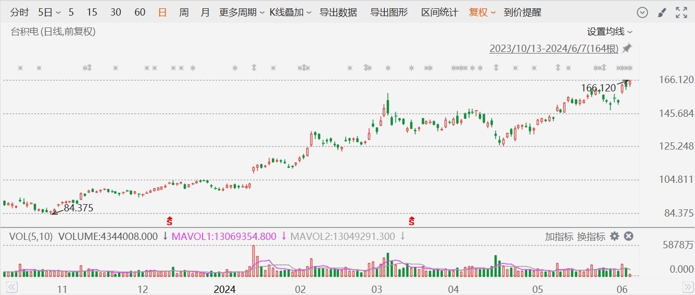This screenshot has width=695, height=295.
Task: Click arrow after VOLUME value
Action: (165, 236)
